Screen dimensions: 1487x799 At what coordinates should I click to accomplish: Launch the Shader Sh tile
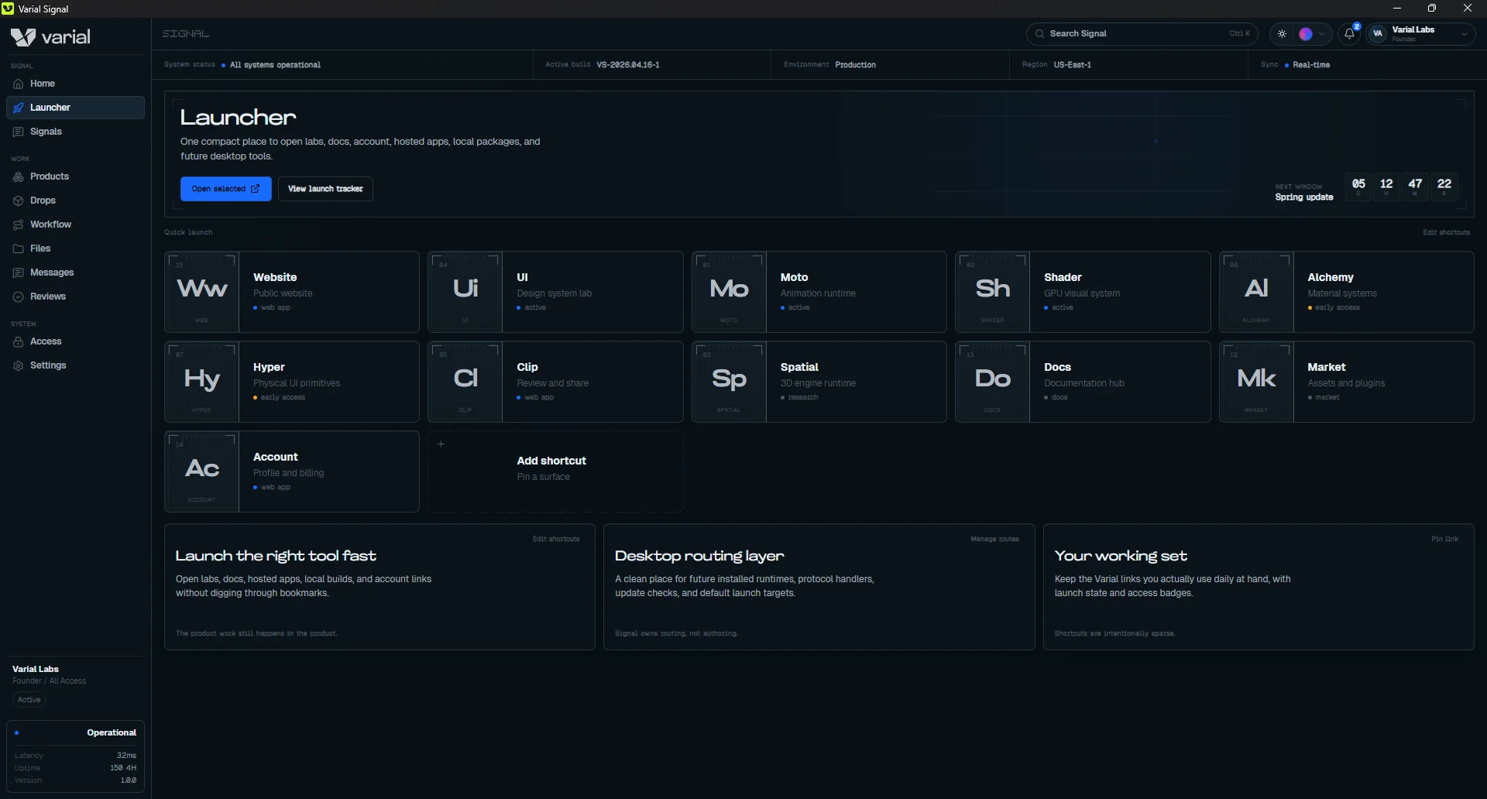1083,292
